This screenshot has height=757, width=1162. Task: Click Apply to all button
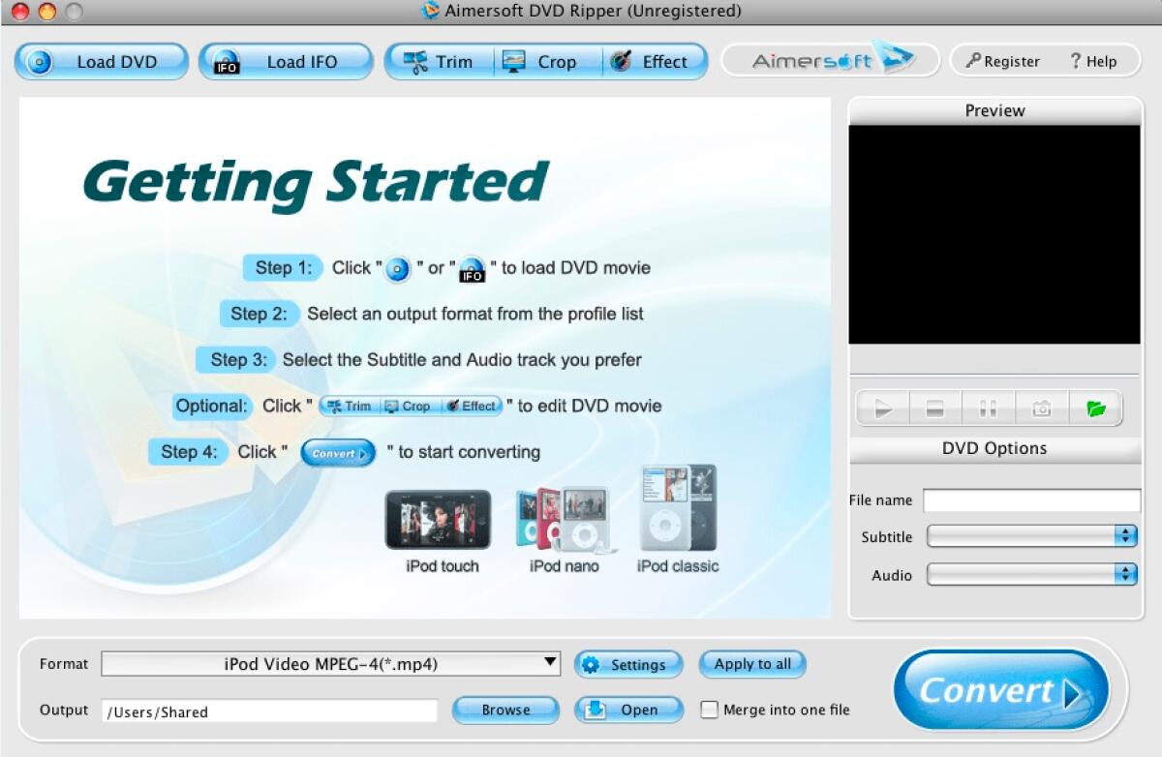pyautogui.click(x=752, y=664)
